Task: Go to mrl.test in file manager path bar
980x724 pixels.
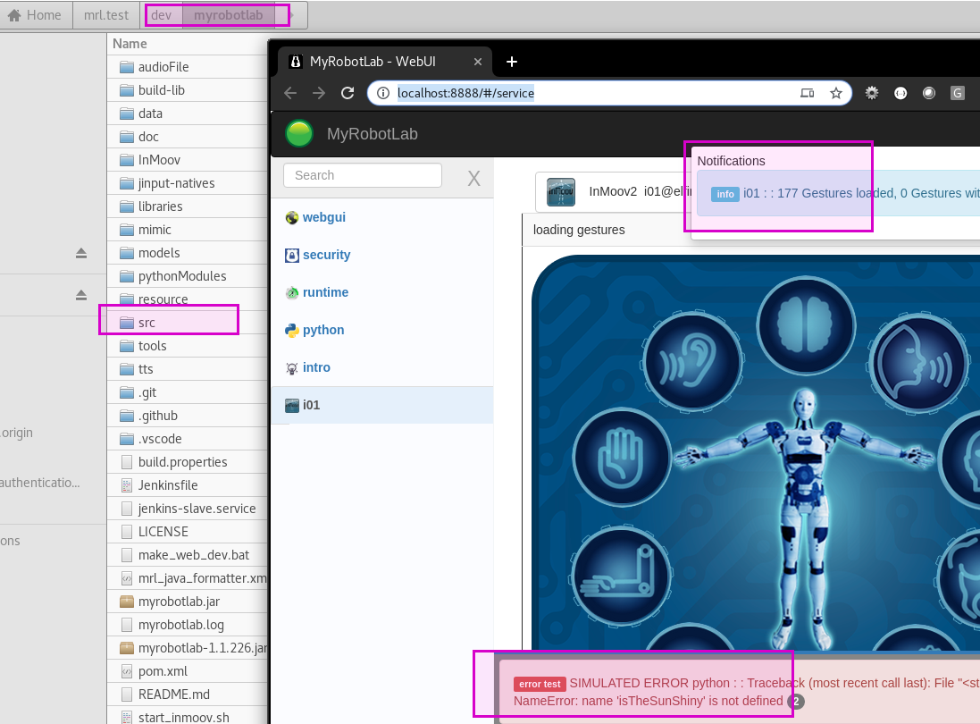Action: coord(106,15)
